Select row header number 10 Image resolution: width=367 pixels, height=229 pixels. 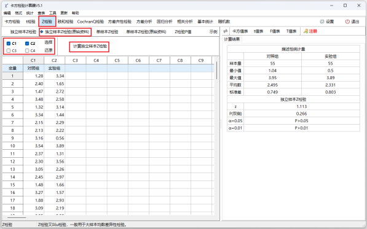point(13,146)
